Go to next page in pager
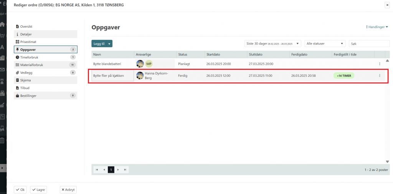This screenshot has height=194, width=393. tap(118, 169)
